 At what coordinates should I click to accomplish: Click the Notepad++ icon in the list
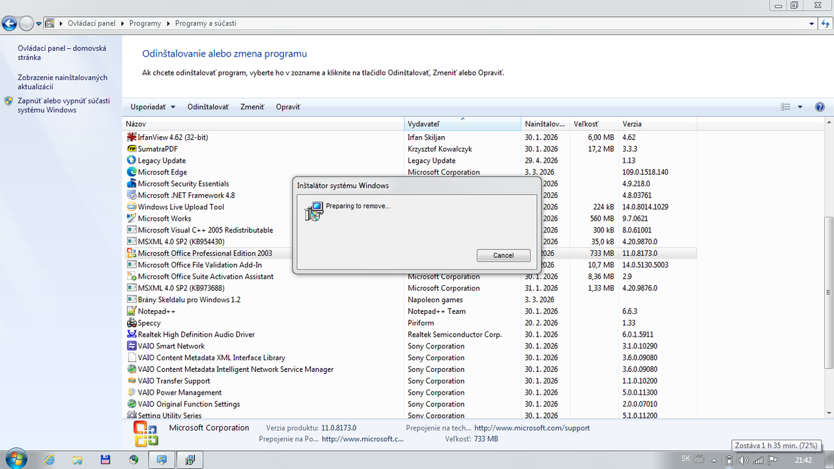[132, 311]
